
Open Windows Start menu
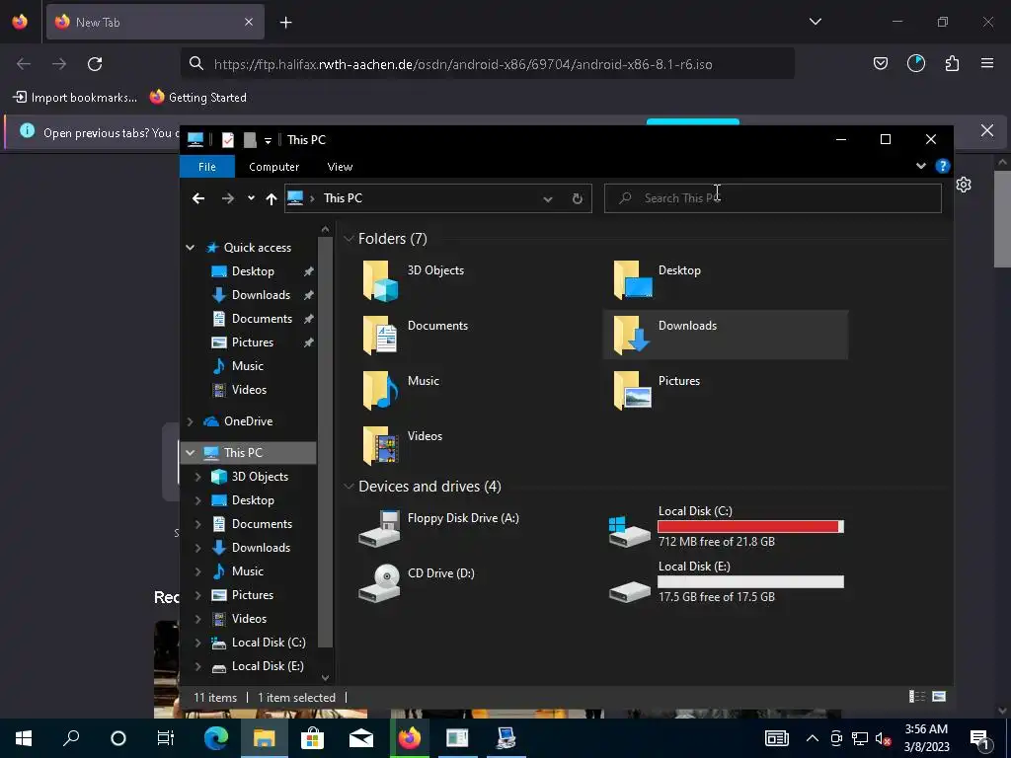[24, 738]
